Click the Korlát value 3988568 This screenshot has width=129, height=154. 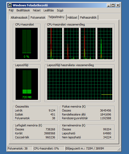coord(49,133)
